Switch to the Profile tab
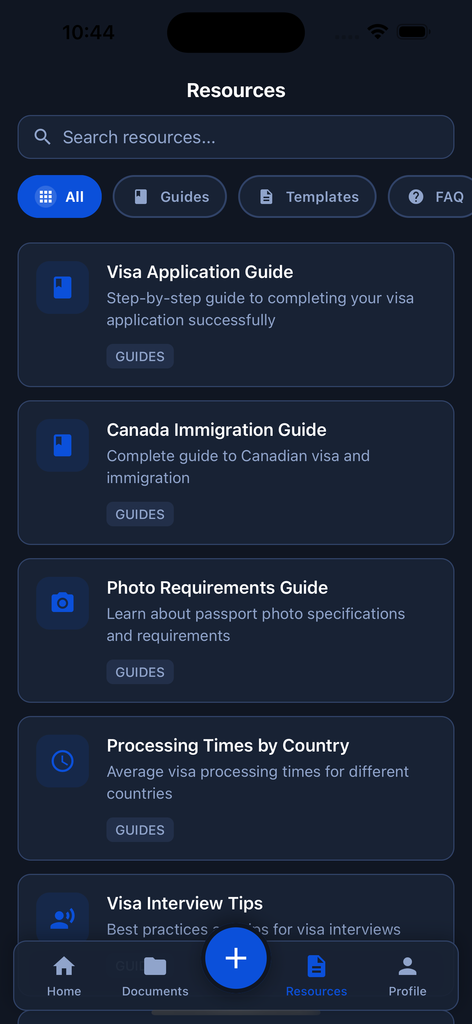 (x=407, y=976)
